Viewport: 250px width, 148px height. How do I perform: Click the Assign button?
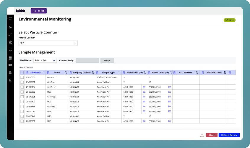(107, 60)
